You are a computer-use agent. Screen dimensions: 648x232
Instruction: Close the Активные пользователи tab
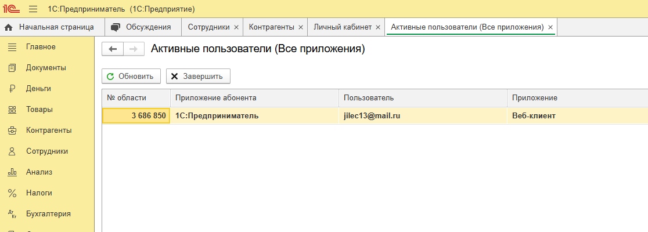[550, 27]
